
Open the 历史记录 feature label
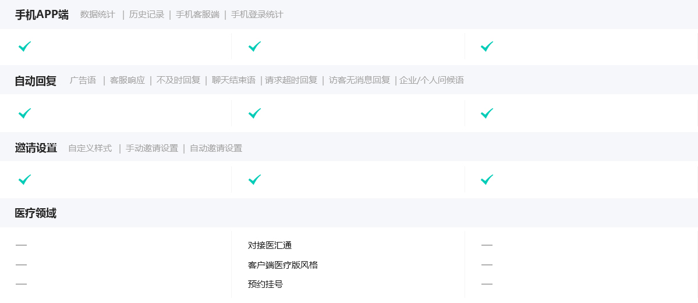tap(147, 15)
